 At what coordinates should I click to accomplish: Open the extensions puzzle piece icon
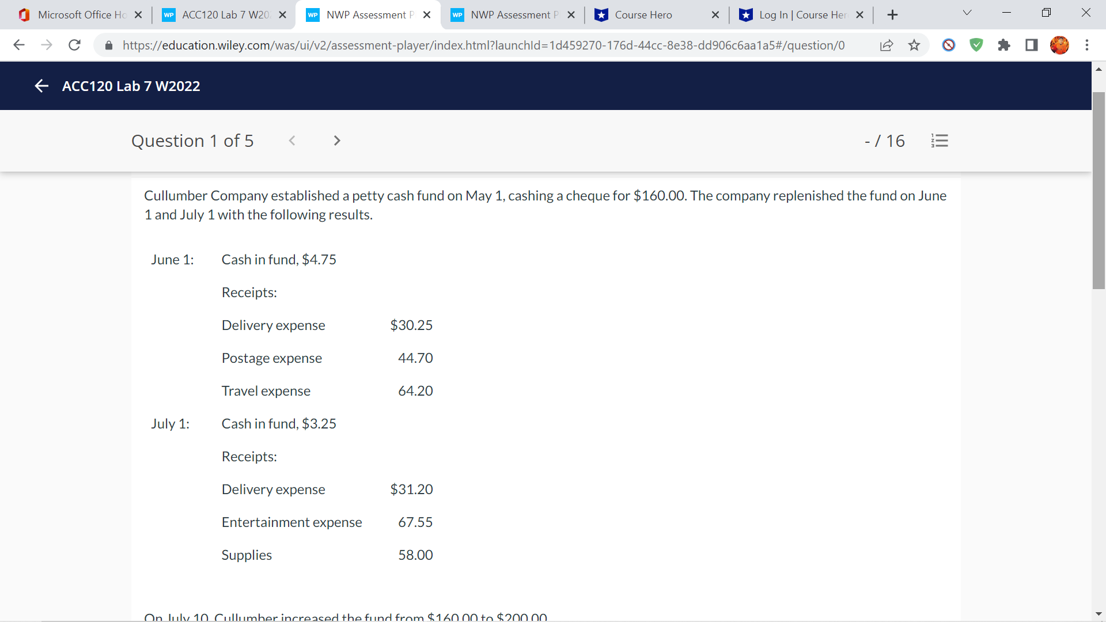click(1004, 45)
